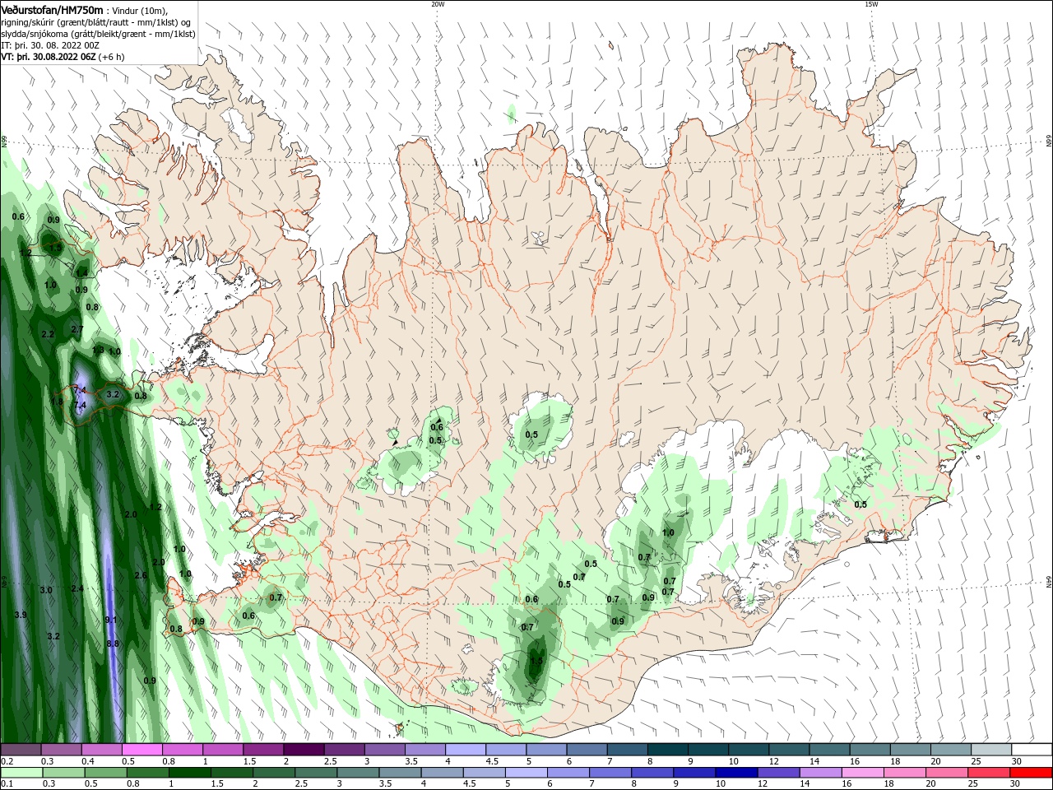Click the '9.1' precipitation value offshore

coord(111,620)
